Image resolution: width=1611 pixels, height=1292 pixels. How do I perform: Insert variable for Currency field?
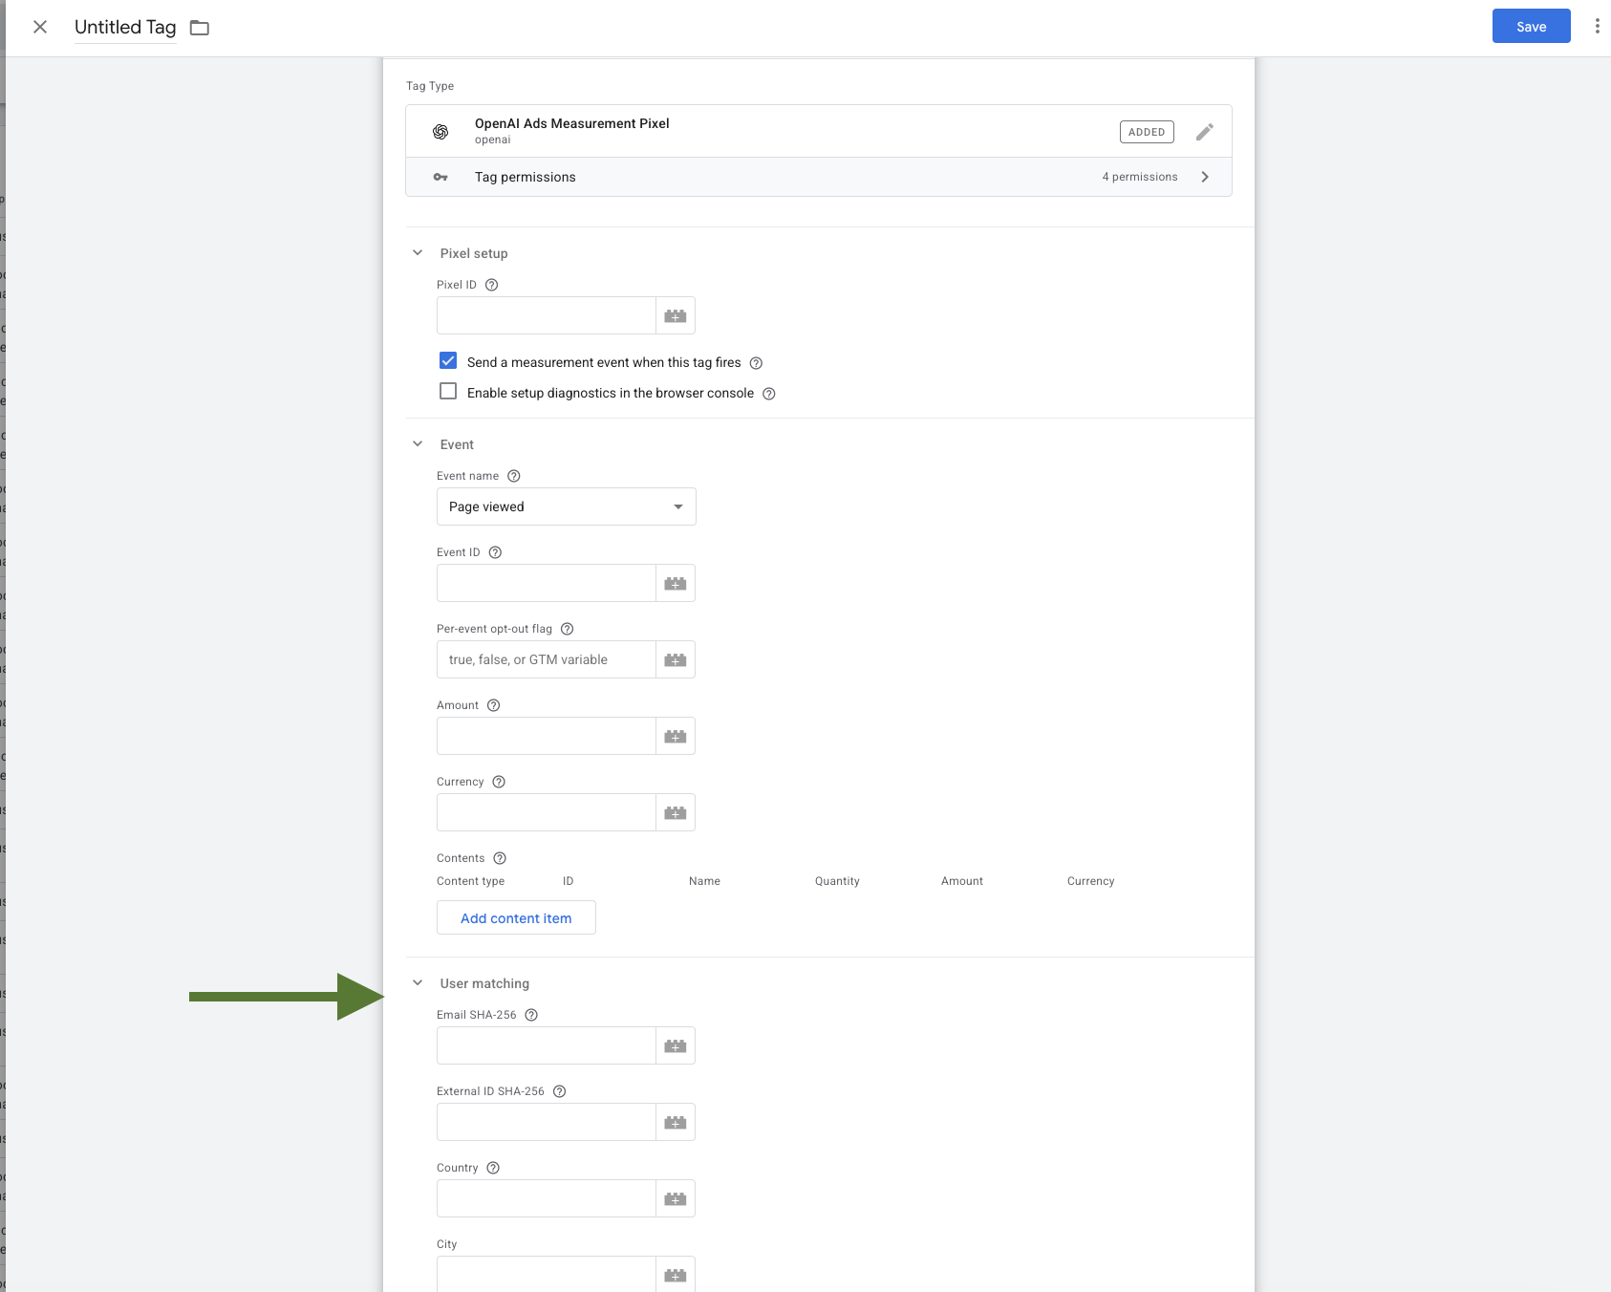click(676, 812)
